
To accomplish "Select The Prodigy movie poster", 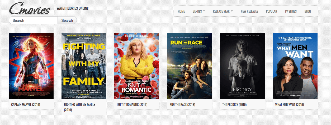I will (x=242, y=66).
